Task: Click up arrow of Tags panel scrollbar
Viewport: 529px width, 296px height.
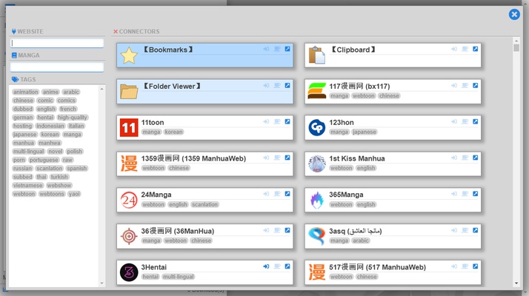Action: click(102, 89)
